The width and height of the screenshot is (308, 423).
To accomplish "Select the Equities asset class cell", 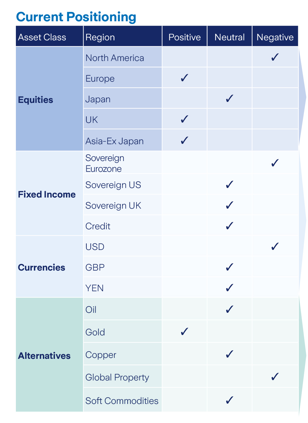I will click(x=50, y=99).
